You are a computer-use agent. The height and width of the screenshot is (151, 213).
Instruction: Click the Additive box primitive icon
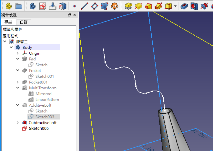[168, 6]
